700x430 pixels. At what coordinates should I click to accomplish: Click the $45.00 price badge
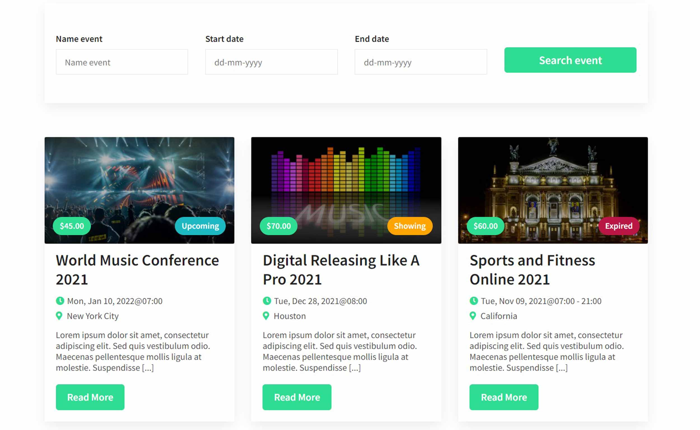[72, 226]
